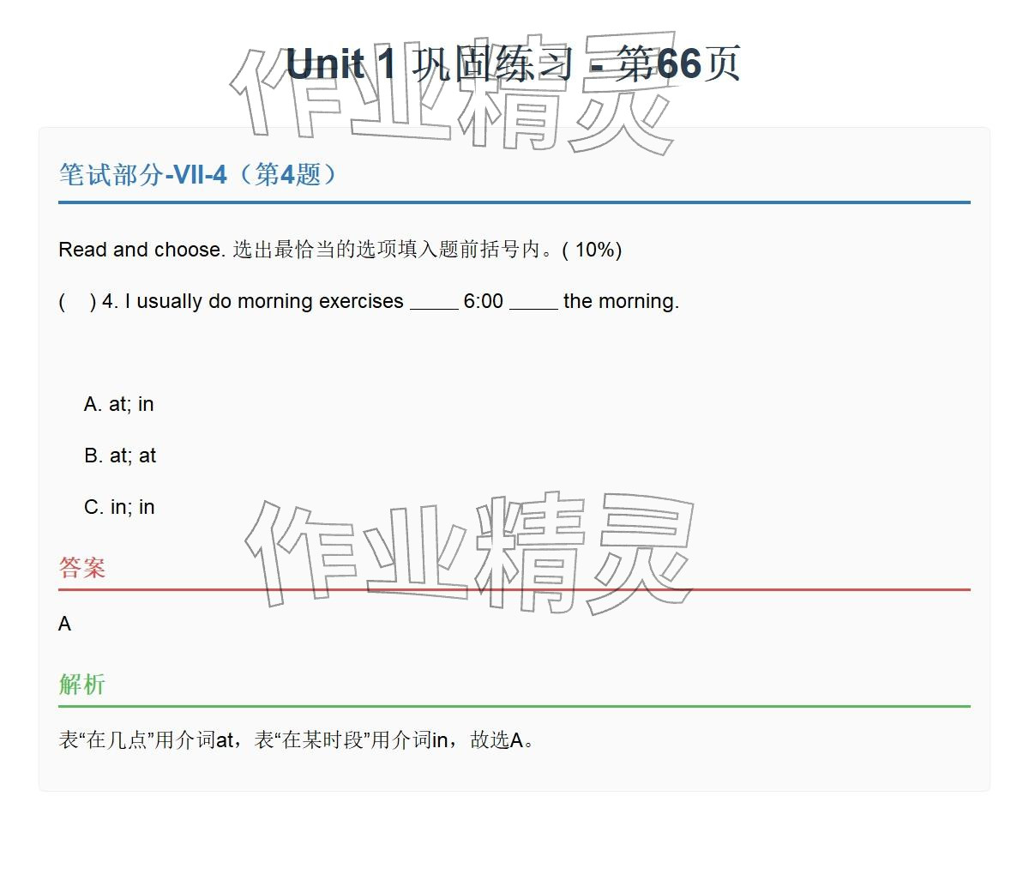Click '6:00' in the question sentence
The image size is (1029, 869).
tap(484, 301)
